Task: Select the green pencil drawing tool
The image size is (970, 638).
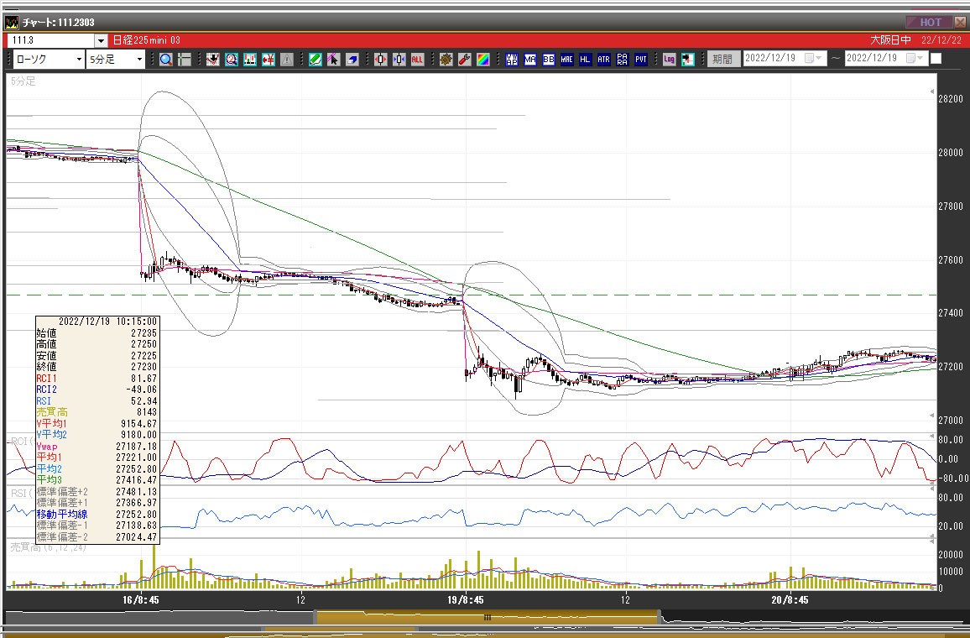Action: pos(316,60)
